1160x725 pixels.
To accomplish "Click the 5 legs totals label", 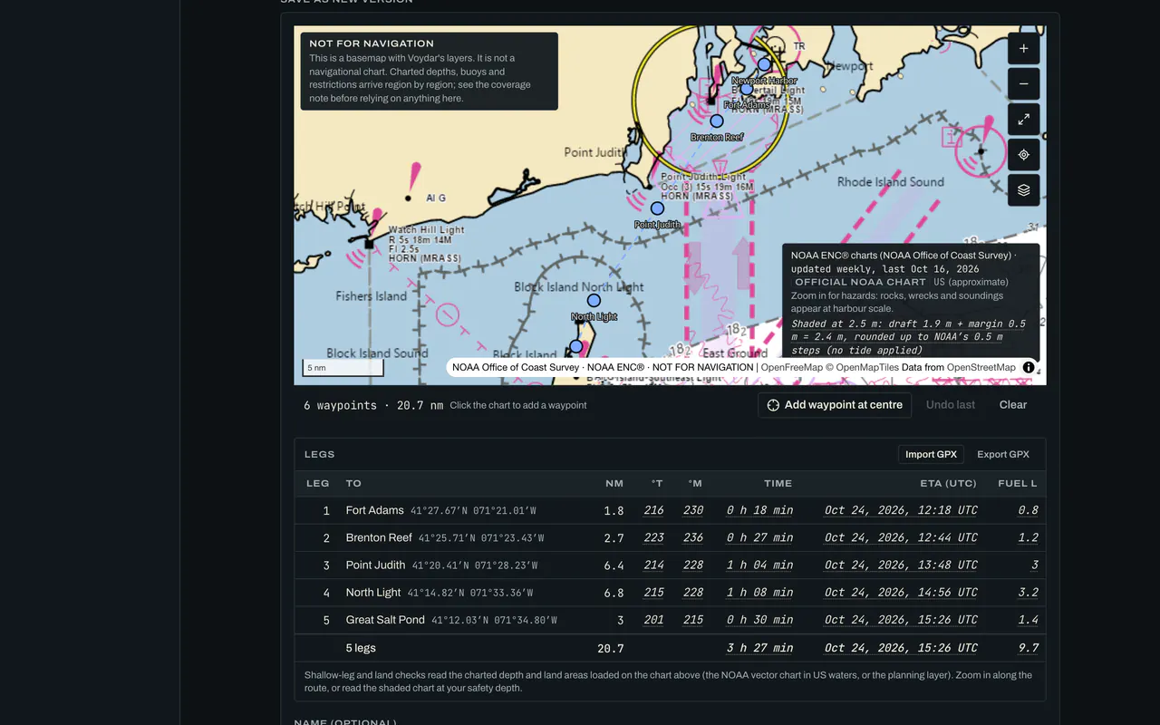I will (x=361, y=648).
